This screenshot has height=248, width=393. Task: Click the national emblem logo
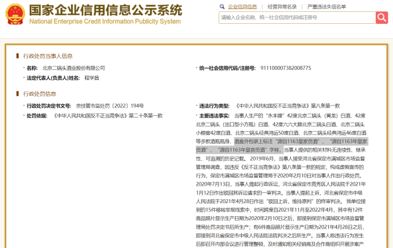pyautogui.click(x=15, y=14)
